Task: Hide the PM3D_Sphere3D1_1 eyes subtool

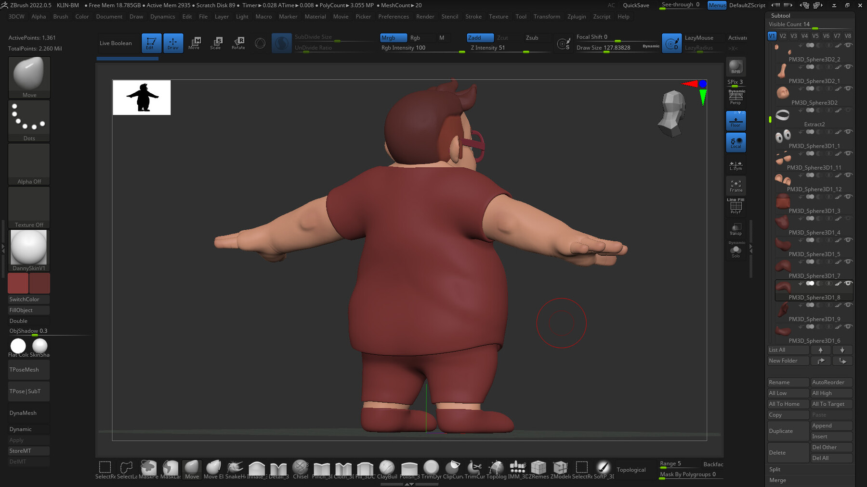Action: [848, 131]
